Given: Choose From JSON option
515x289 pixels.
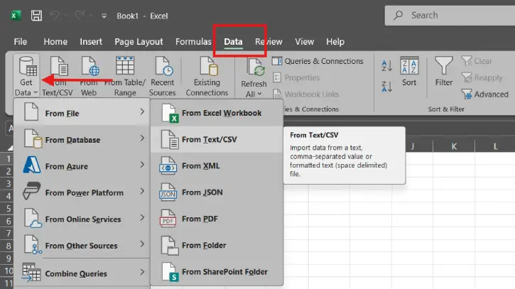Looking at the screenshot, I should click(x=217, y=192).
